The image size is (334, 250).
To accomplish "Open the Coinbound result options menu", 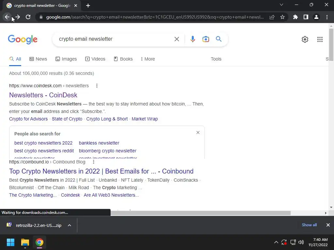I will [93, 162].
